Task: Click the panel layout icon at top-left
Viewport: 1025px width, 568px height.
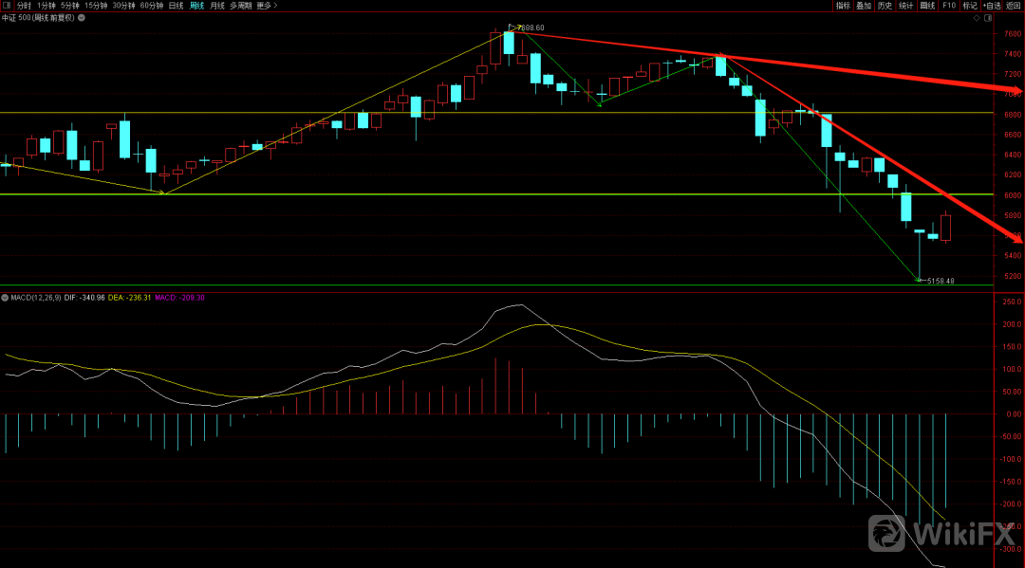Action: point(8,6)
